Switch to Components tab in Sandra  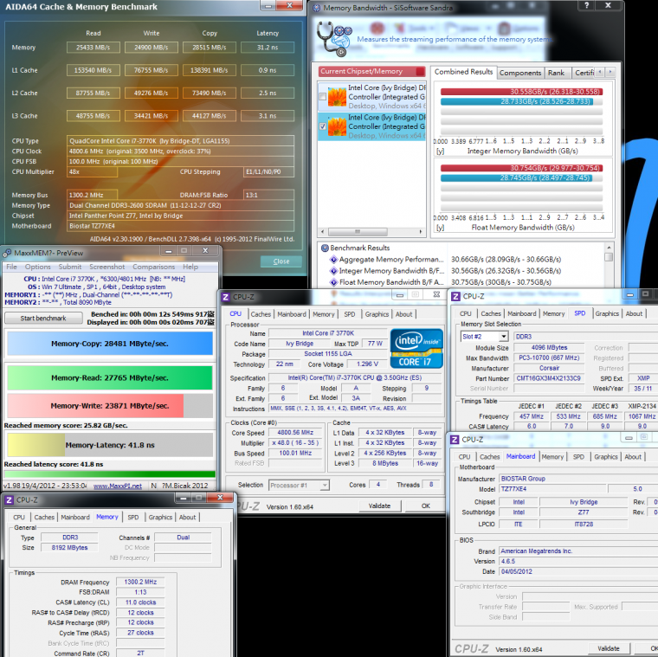(520, 73)
